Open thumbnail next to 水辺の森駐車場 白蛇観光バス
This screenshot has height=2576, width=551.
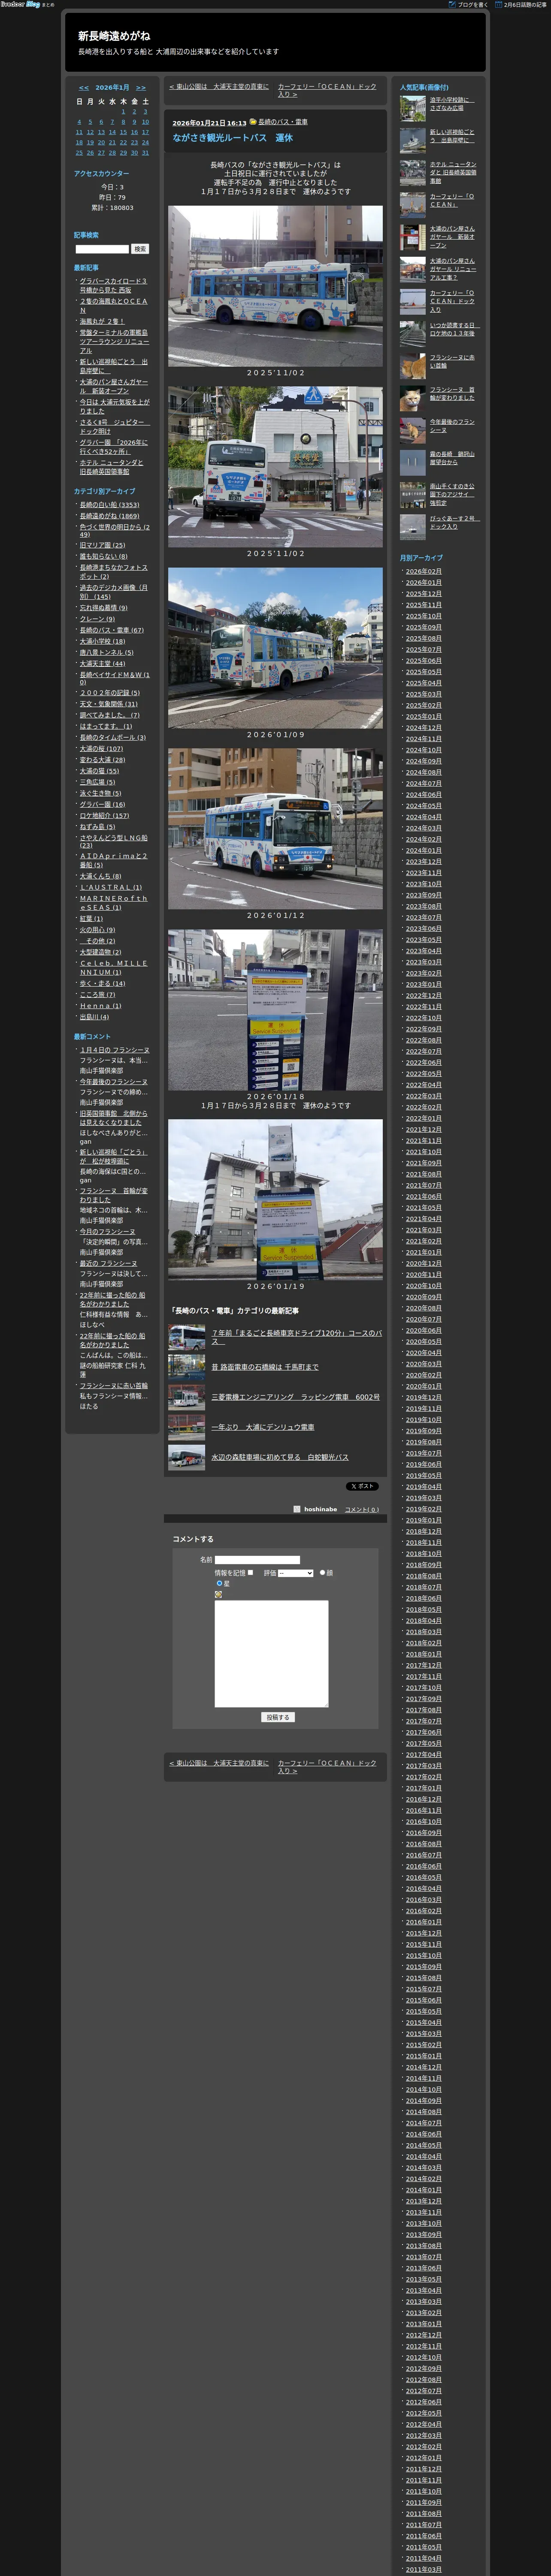point(187,1457)
